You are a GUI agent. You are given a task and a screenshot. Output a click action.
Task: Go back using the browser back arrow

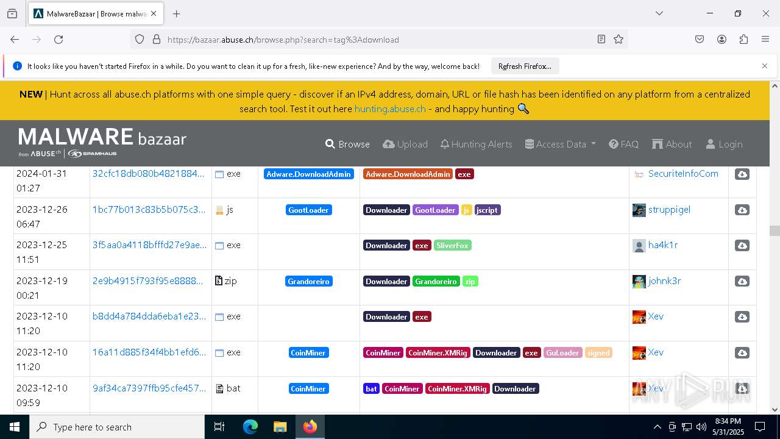[x=15, y=40]
